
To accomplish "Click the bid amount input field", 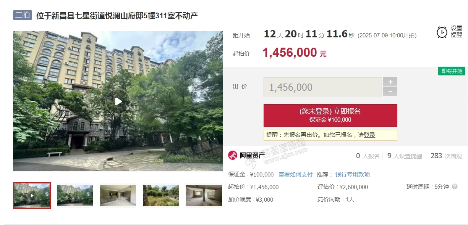I will pyautogui.click(x=322, y=87).
